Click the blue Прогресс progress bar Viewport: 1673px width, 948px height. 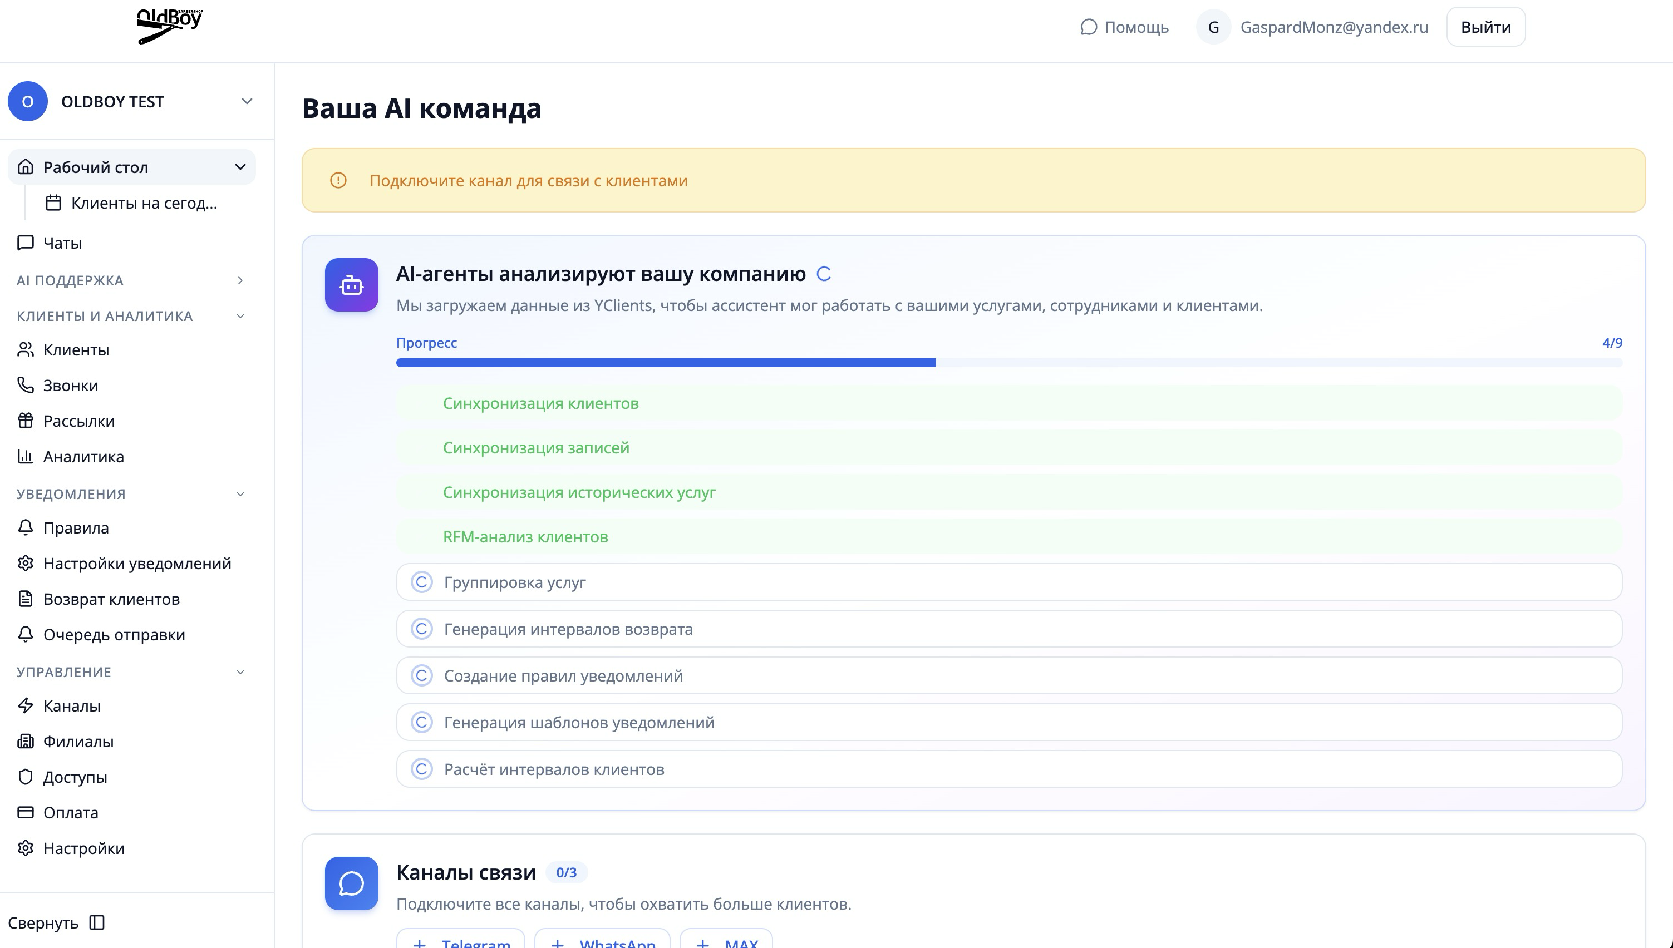click(x=665, y=363)
